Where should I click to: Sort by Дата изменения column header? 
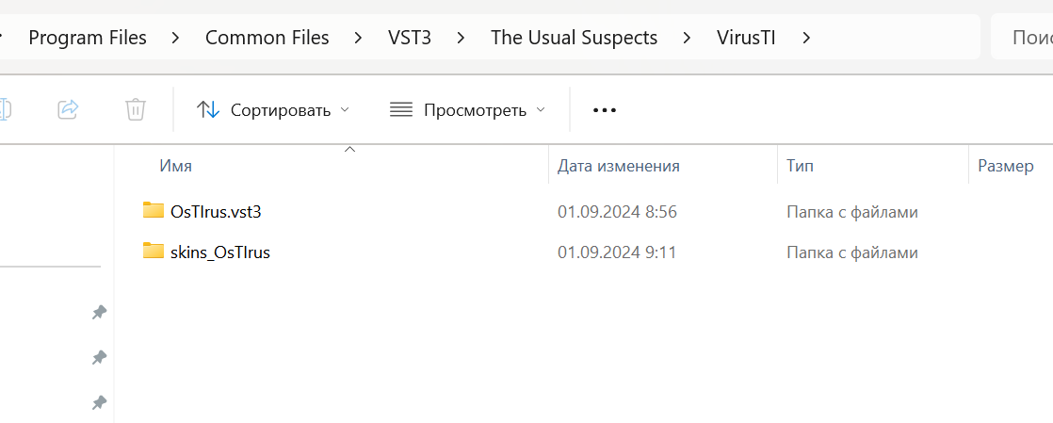619,166
